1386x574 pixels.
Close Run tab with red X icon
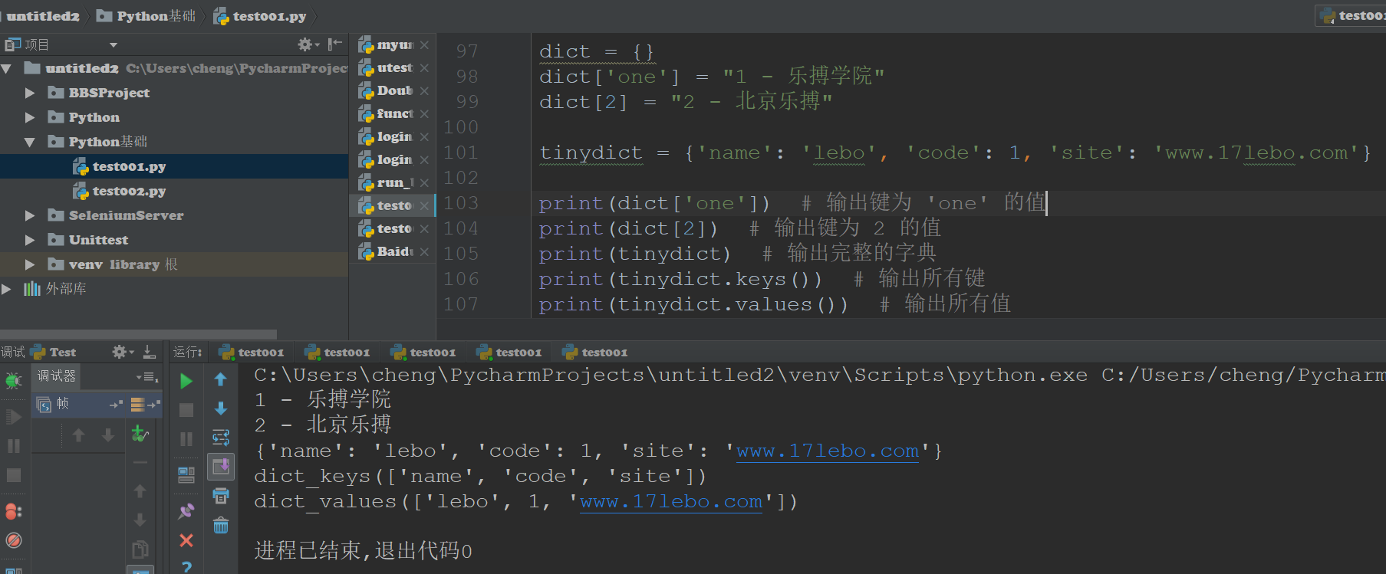tap(186, 540)
